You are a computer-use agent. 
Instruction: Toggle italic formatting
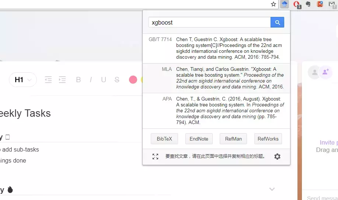pos(91,80)
